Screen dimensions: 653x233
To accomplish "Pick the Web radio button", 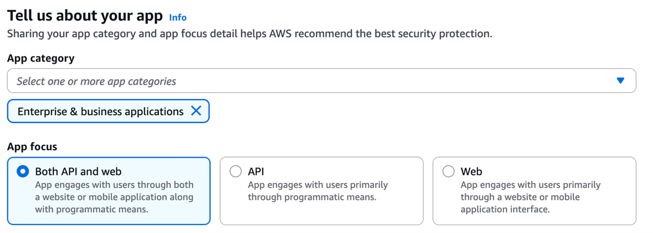I will [x=449, y=172].
